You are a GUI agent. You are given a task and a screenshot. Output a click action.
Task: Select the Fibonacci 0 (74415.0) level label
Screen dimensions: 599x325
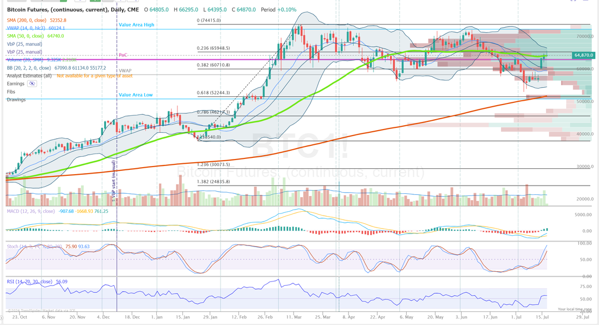coord(209,20)
